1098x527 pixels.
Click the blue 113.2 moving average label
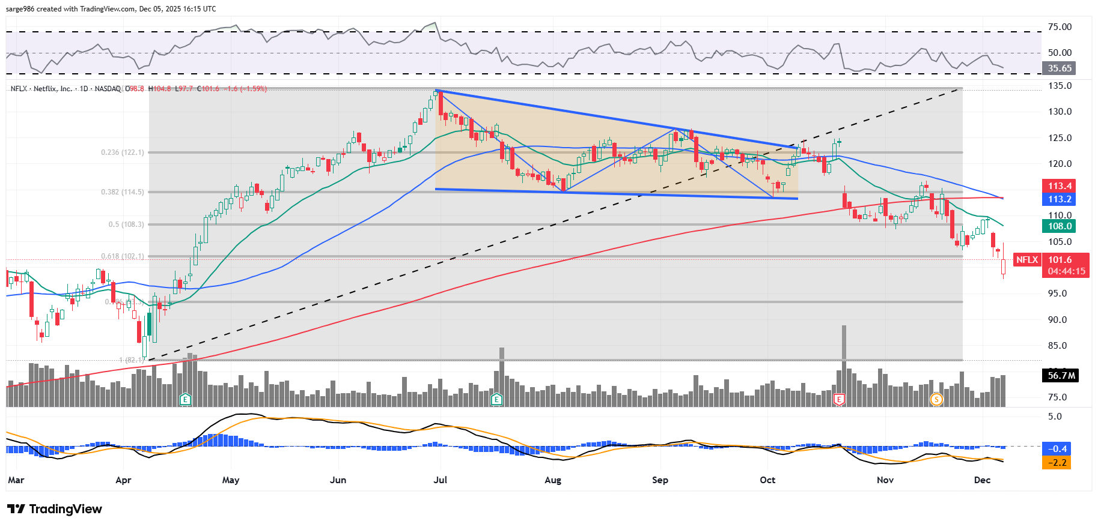coord(1060,199)
